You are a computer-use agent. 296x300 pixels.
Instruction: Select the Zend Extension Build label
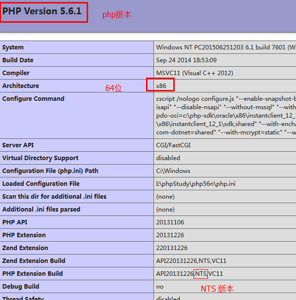click(34, 260)
